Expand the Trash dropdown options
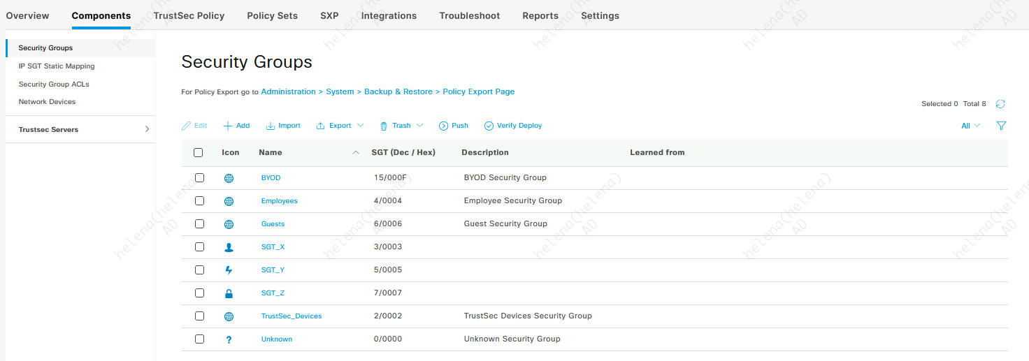 pos(402,126)
